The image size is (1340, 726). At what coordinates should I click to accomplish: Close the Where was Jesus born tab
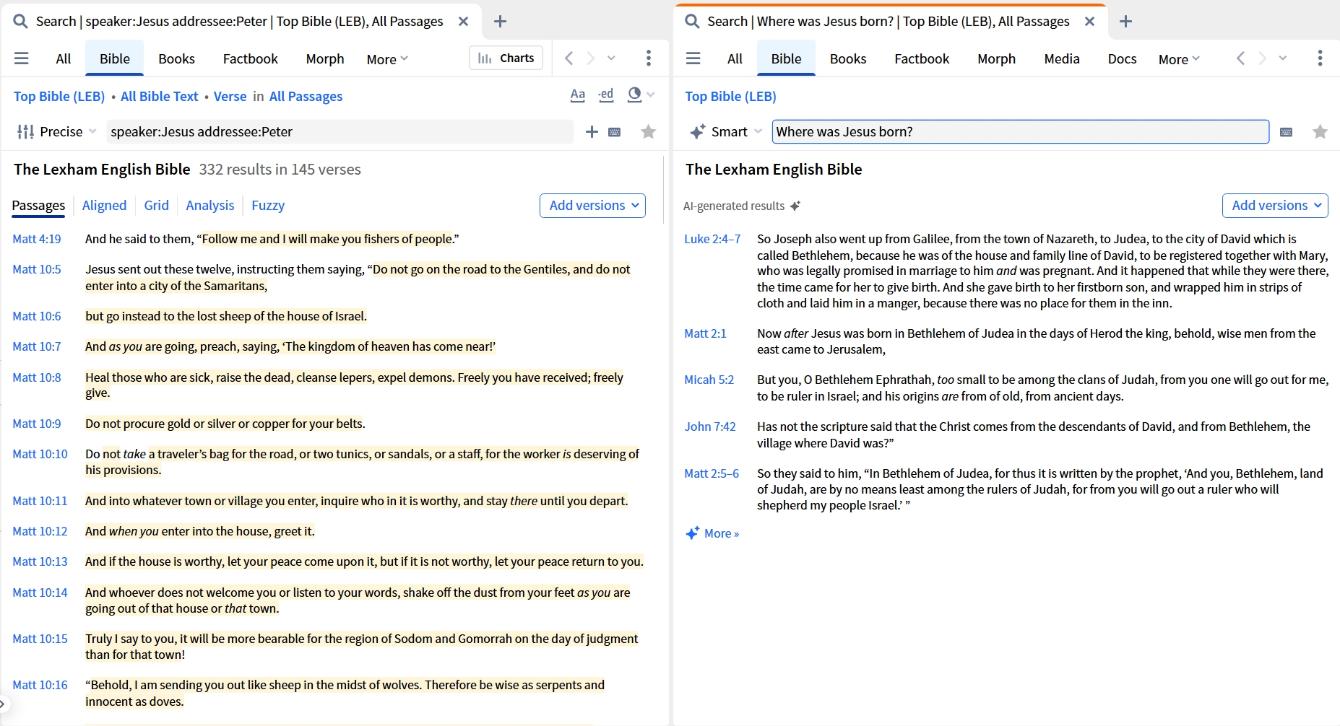coord(1090,22)
